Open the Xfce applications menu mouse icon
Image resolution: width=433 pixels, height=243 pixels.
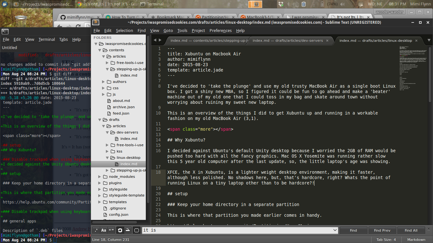pyautogui.click(x=5, y=4)
